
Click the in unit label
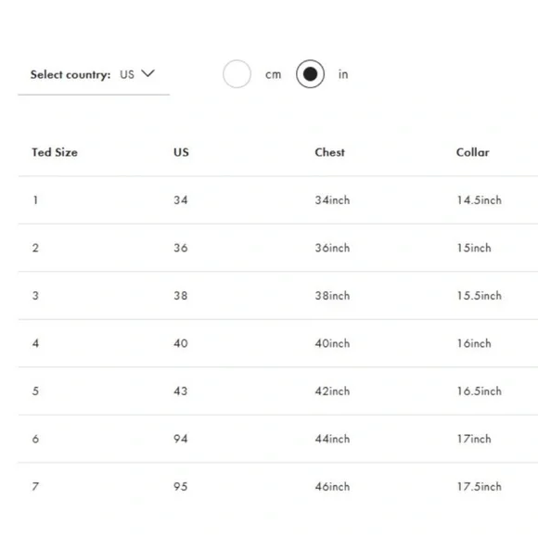[343, 74]
